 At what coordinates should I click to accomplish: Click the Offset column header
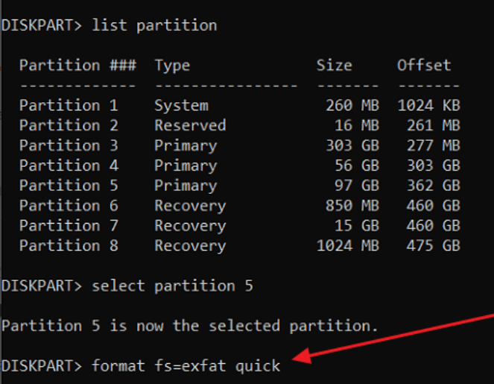(424, 66)
